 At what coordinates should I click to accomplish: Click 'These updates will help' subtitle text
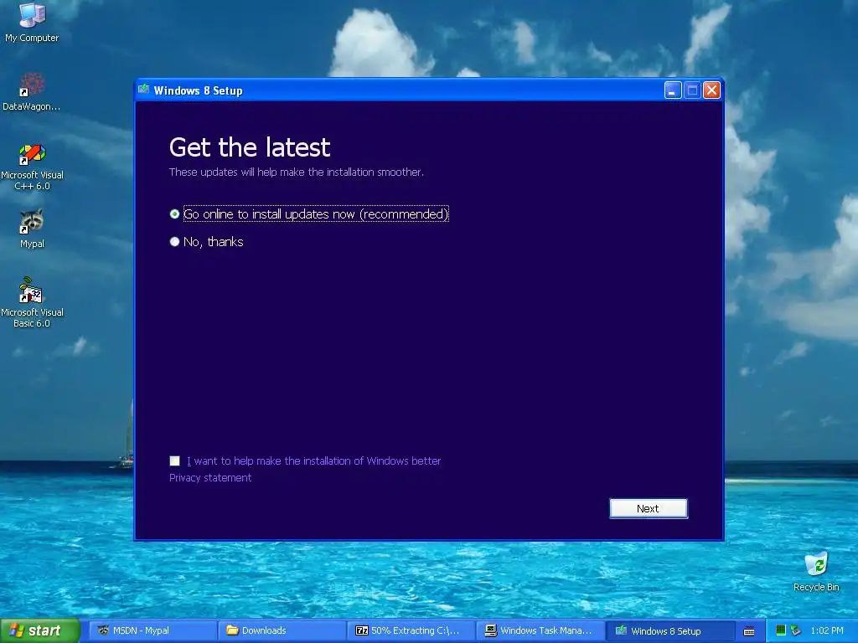tap(296, 172)
